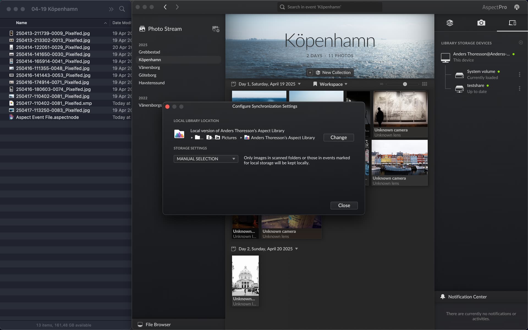Click Anders Thoresson's Aspect Library in the path
Viewport: 528px width, 330px height.
(280, 137)
